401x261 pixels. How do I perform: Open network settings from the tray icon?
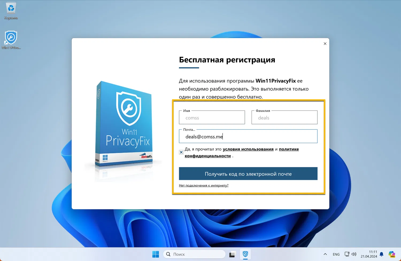click(x=347, y=254)
